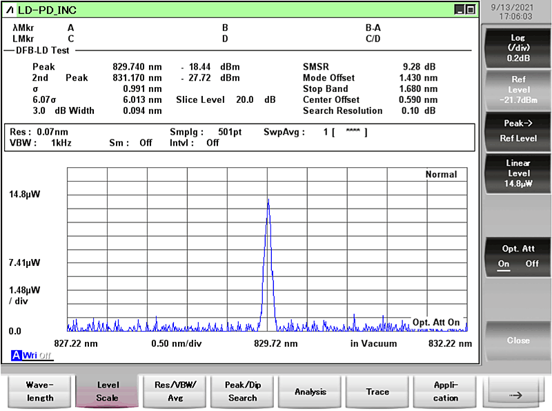Screen dimensions: 552x411
Task: Click the B-A marker difference label
Action: point(373,28)
